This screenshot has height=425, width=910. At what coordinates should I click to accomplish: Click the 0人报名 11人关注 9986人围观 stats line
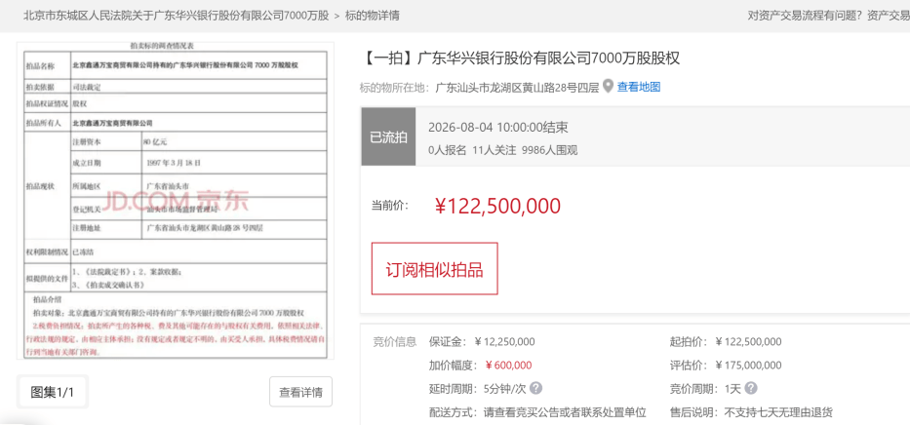click(502, 150)
